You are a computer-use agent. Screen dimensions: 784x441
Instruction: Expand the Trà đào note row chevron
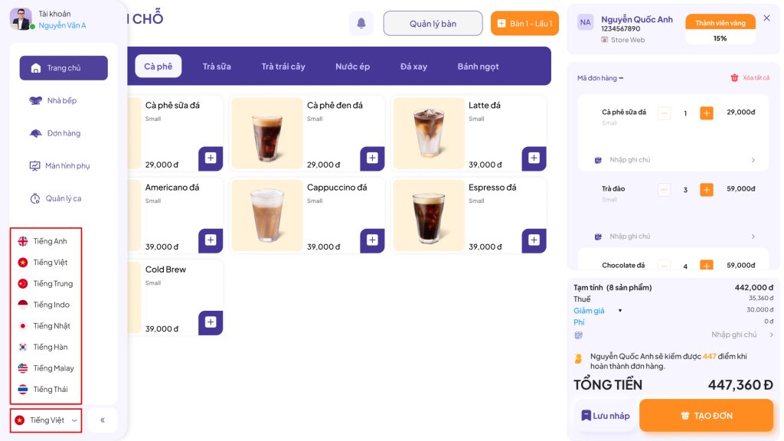tap(753, 237)
